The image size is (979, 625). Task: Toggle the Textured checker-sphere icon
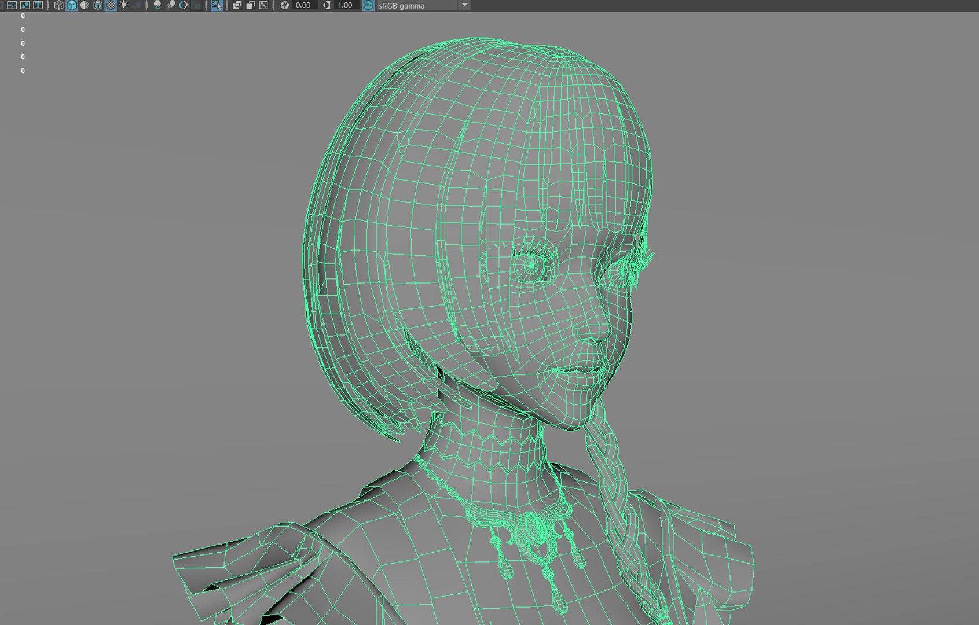click(111, 5)
